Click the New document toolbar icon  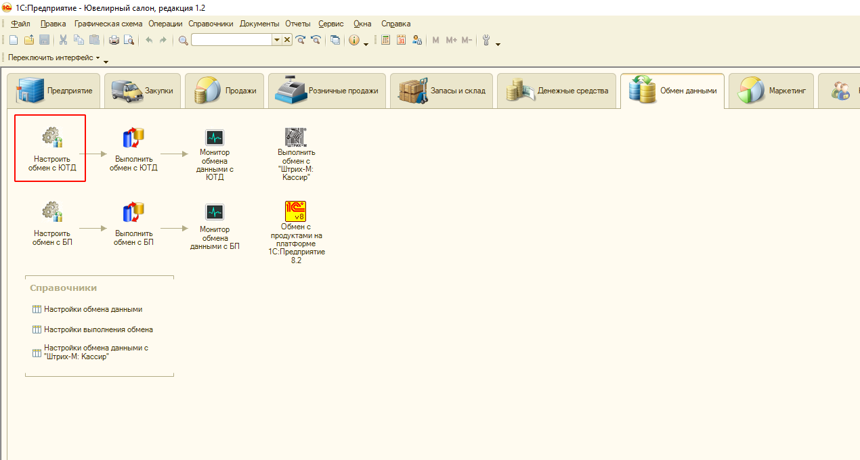pos(14,41)
